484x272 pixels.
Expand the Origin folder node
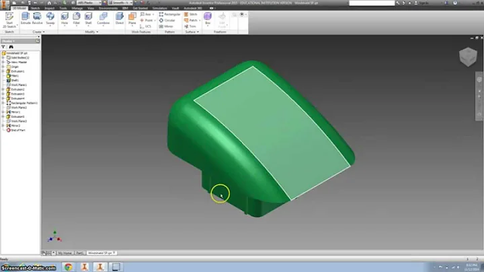[x=3, y=67]
